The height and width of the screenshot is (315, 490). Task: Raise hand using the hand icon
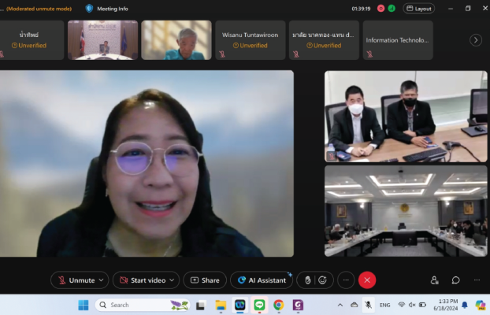pos(308,280)
